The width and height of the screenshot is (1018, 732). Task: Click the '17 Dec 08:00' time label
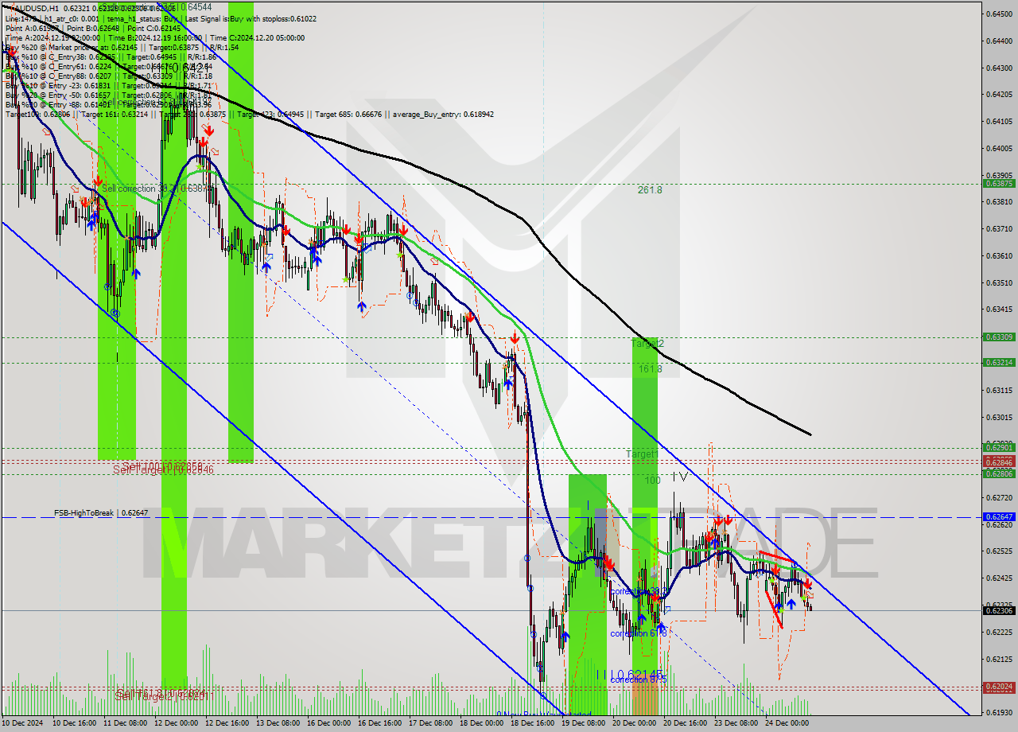coord(429,723)
